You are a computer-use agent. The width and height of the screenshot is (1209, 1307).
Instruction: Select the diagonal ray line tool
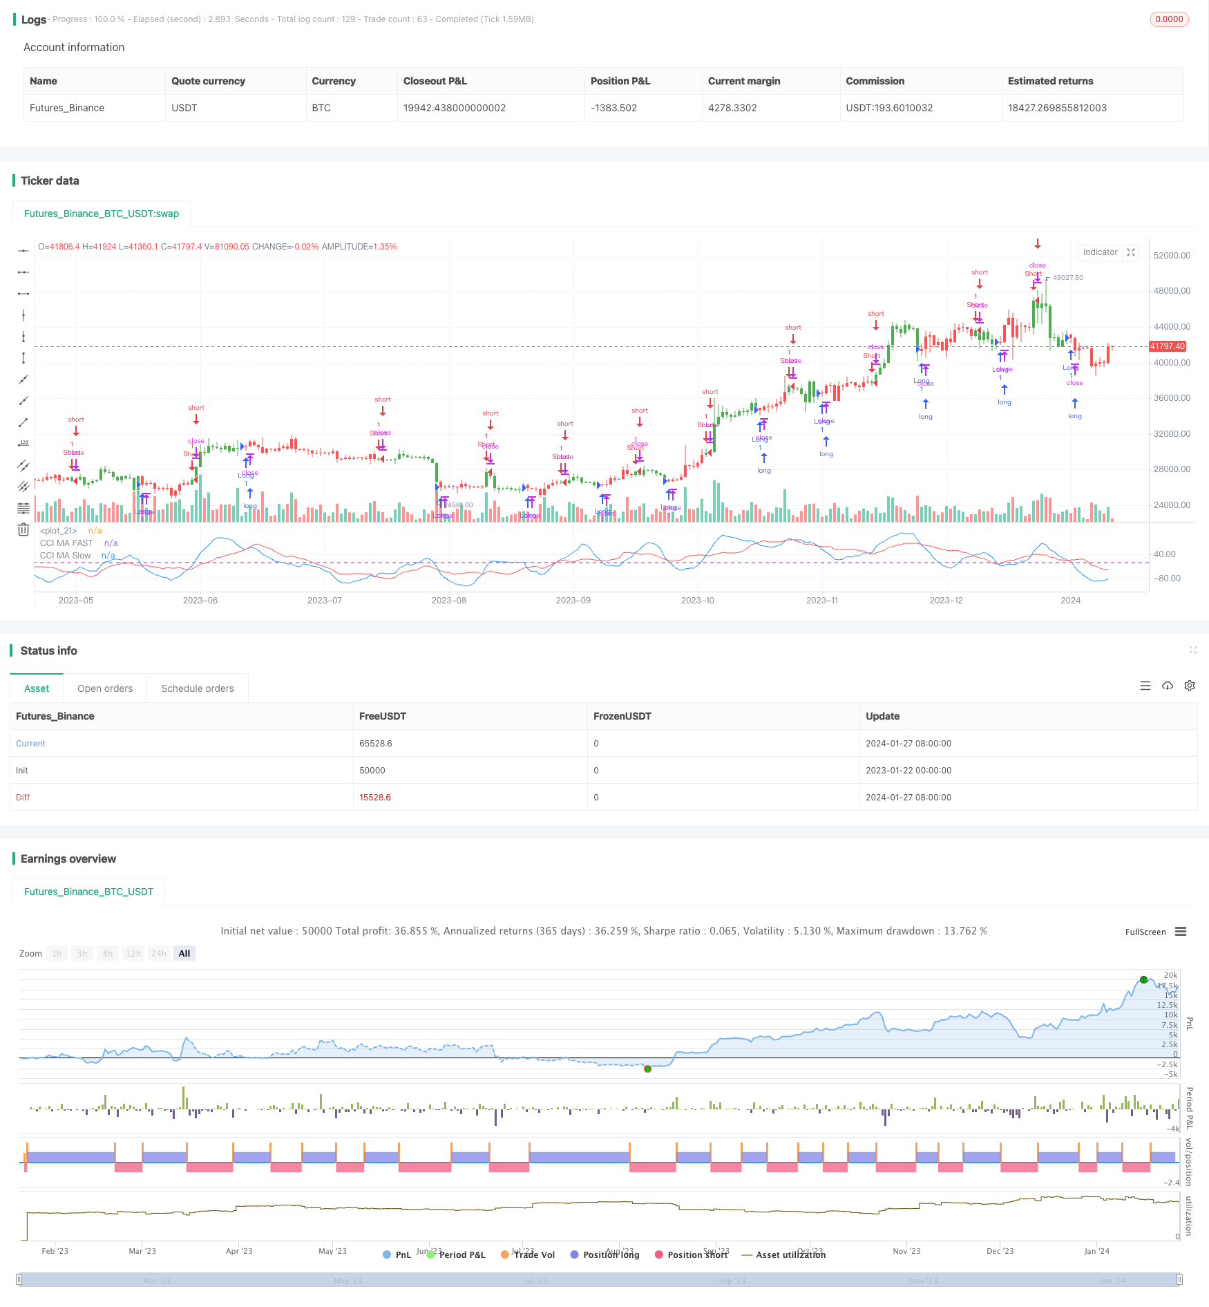point(23,401)
